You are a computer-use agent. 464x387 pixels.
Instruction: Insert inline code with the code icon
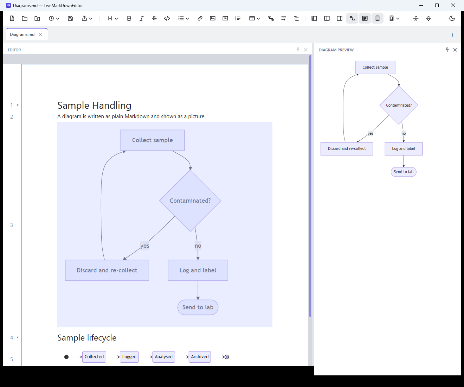click(x=167, y=18)
